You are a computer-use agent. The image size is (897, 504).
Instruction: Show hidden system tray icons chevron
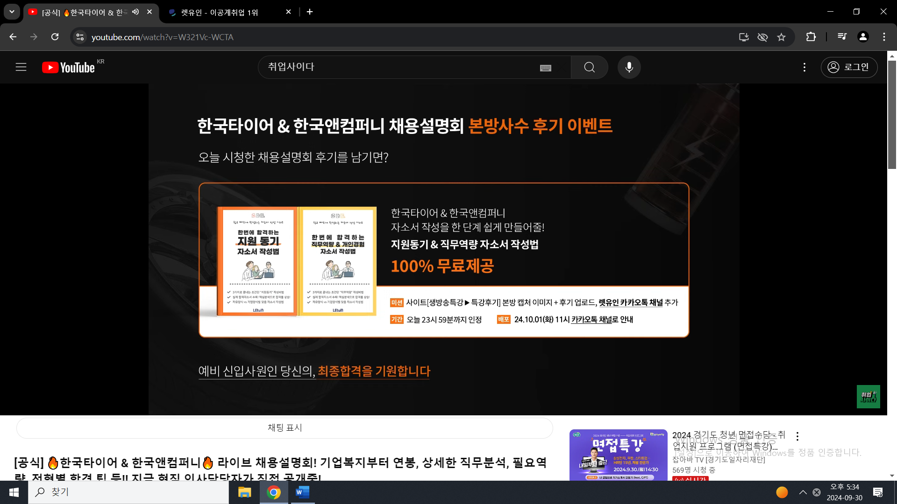[803, 492]
